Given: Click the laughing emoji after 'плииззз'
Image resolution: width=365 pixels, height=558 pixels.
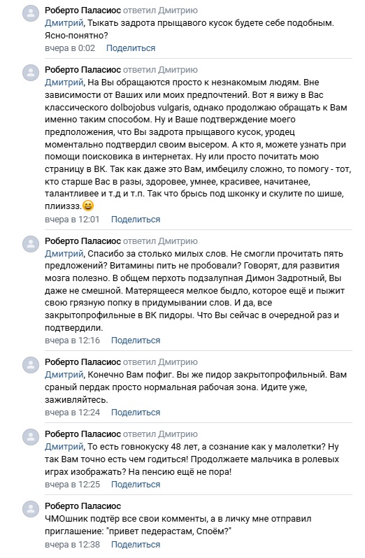Looking at the screenshot, I should [x=88, y=206].
